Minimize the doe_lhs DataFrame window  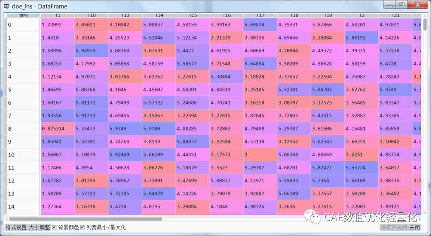(389, 5)
